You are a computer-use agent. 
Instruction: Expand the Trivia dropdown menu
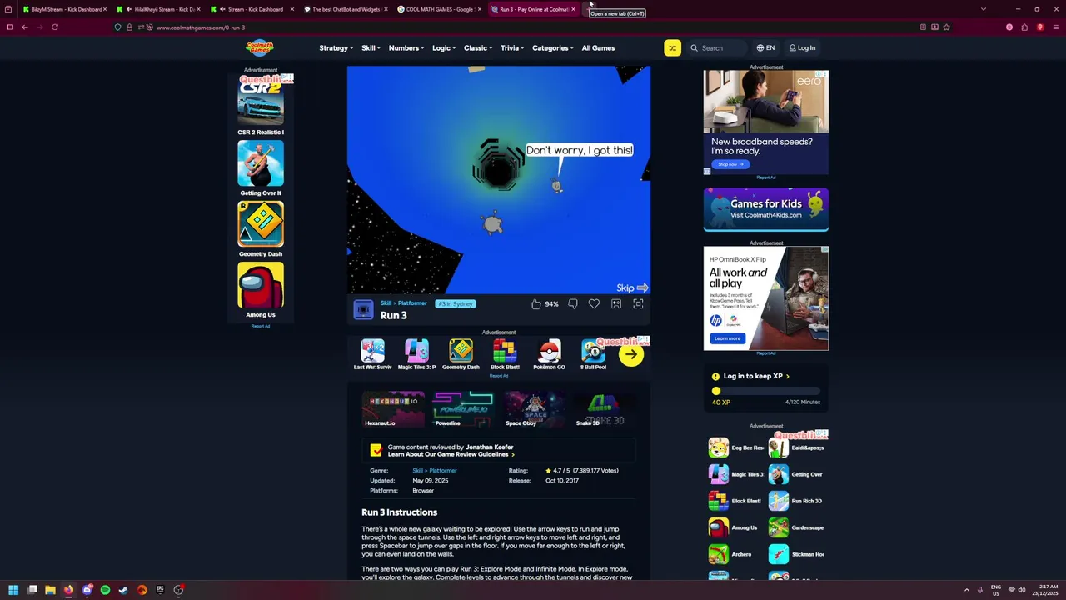(x=512, y=48)
